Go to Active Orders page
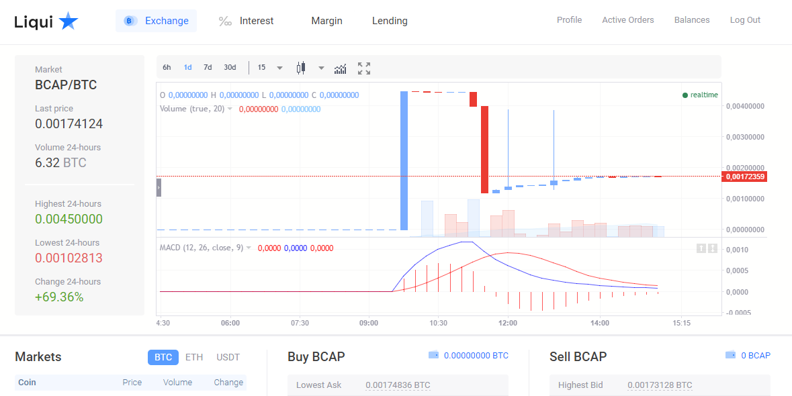Screen dimensions: 792x396 coord(627,20)
